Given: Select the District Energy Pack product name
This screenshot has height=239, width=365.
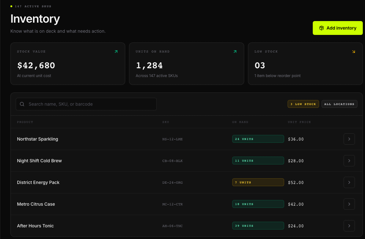Looking at the screenshot, I should click(x=38, y=182).
